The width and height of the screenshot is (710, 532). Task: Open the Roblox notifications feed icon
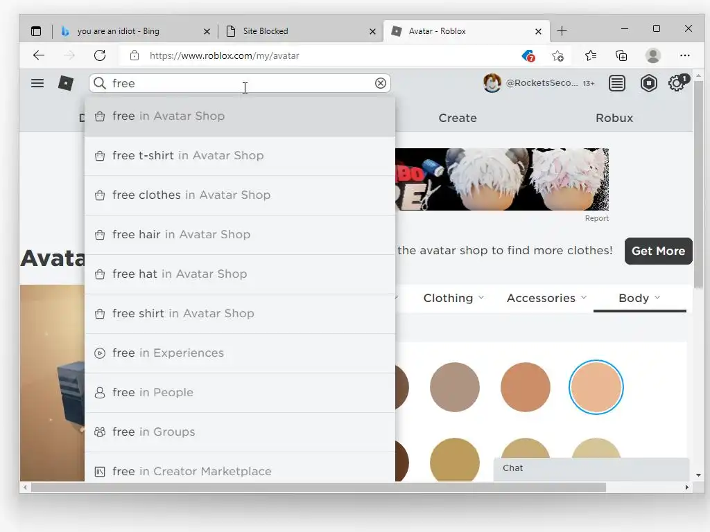[616, 83]
